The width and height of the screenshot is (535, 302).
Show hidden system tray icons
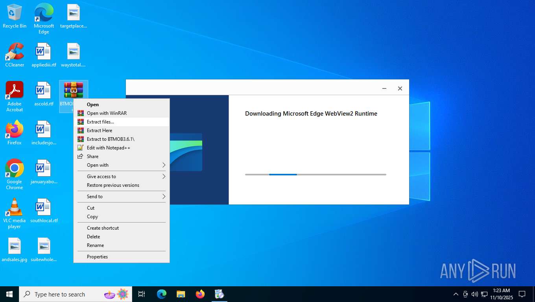tap(456, 294)
